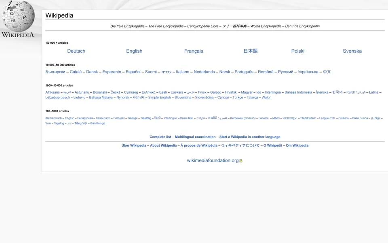Select the Bahasa Indonesia link
The image size is (388, 243).
[298, 92]
